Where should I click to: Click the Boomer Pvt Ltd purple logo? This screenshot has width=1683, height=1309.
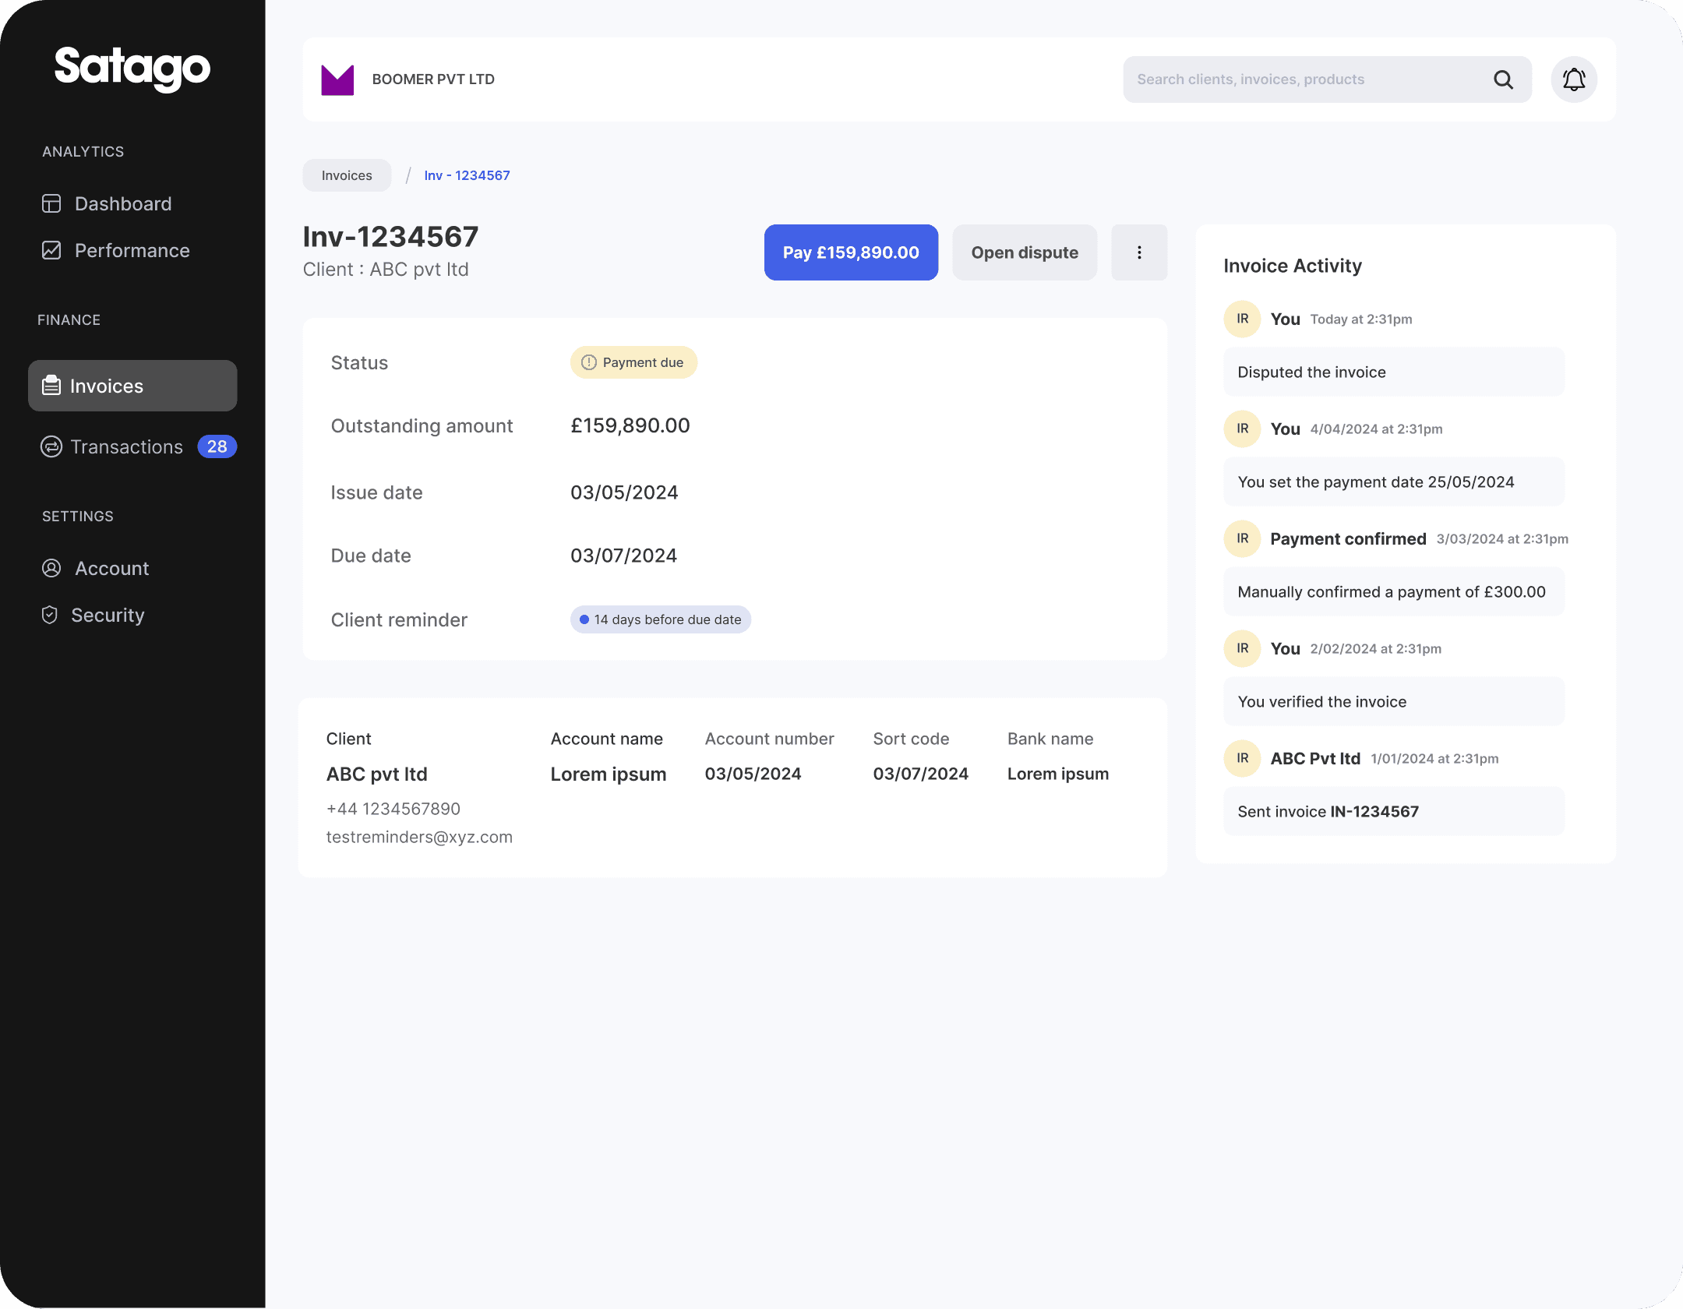(x=337, y=79)
